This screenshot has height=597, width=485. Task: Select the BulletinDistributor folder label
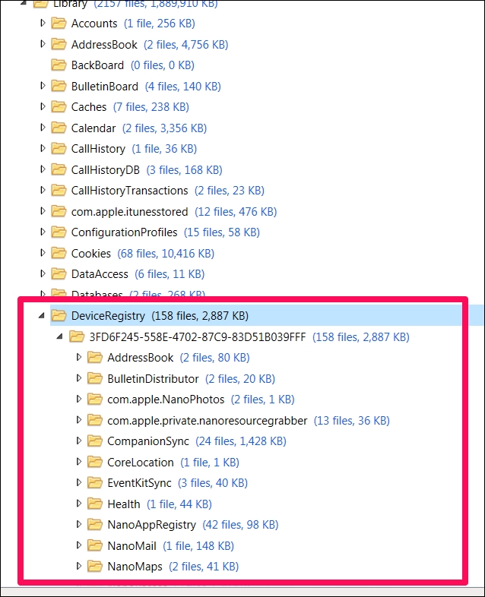click(x=153, y=378)
